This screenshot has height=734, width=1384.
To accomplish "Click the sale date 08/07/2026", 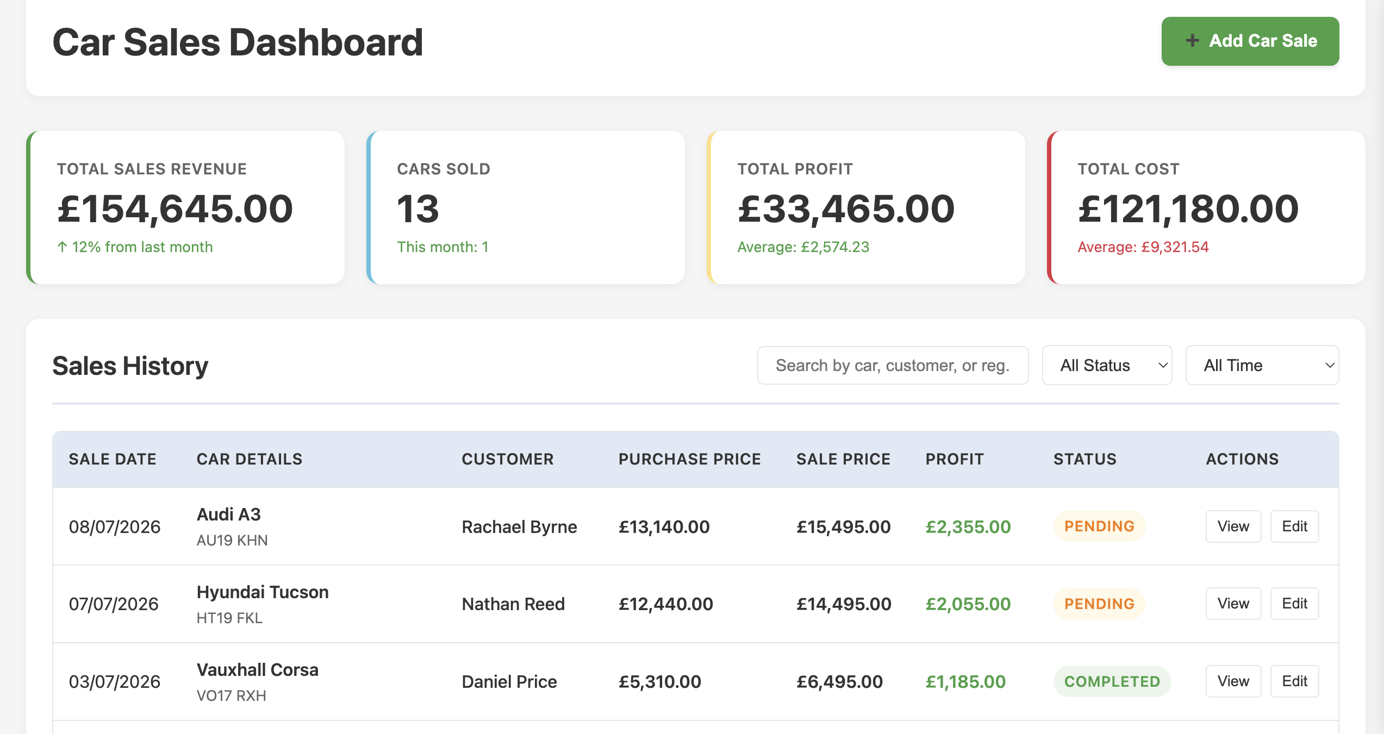I will (115, 526).
